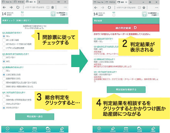Open the calendar icon on the results page
Viewport: 170px width, 133px height.
click(x=126, y=129)
